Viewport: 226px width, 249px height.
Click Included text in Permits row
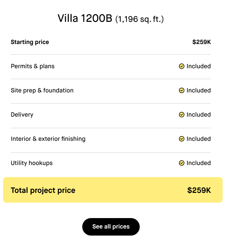(198, 66)
